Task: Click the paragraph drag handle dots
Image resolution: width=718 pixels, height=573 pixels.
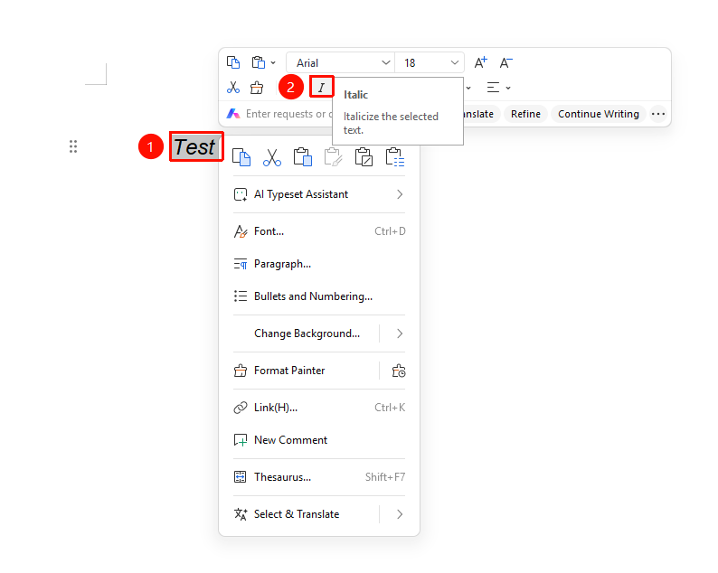Action: pos(73,146)
